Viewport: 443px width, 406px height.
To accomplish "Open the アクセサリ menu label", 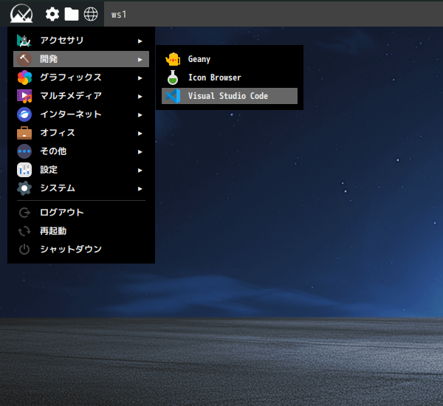I will click(62, 41).
